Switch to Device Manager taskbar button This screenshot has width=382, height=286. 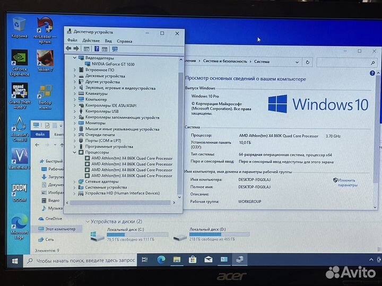(x=240, y=260)
